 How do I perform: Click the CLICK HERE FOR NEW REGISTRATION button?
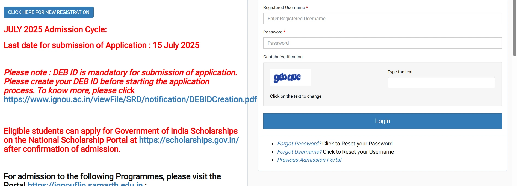tap(48, 12)
